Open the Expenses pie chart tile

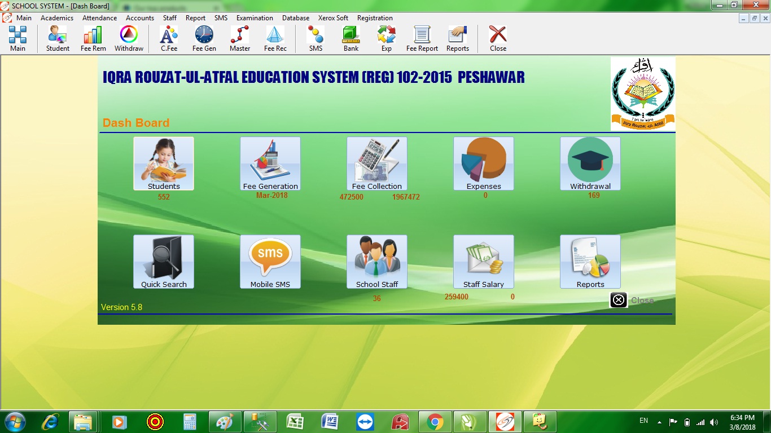click(x=484, y=164)
